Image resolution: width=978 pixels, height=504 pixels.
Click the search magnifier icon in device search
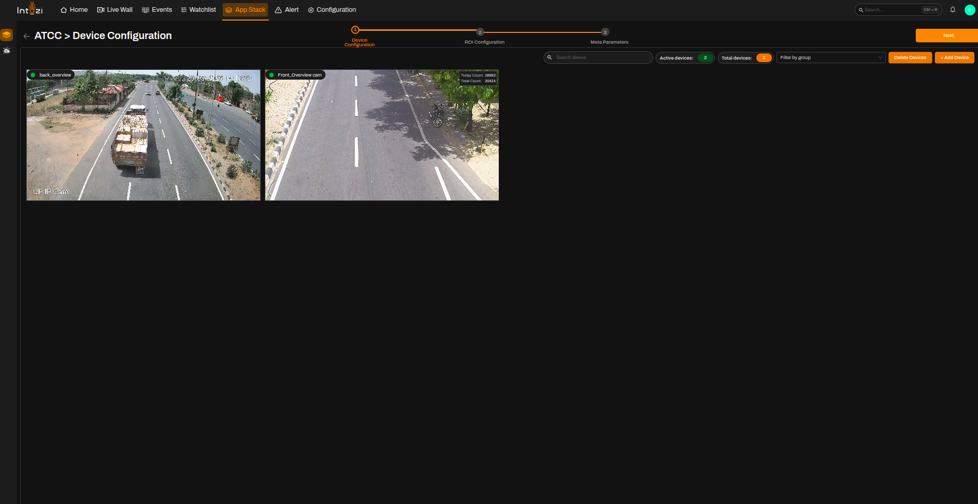click(550, 58)
